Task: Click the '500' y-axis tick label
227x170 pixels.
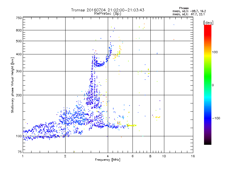Action: [x=19, y=41]
